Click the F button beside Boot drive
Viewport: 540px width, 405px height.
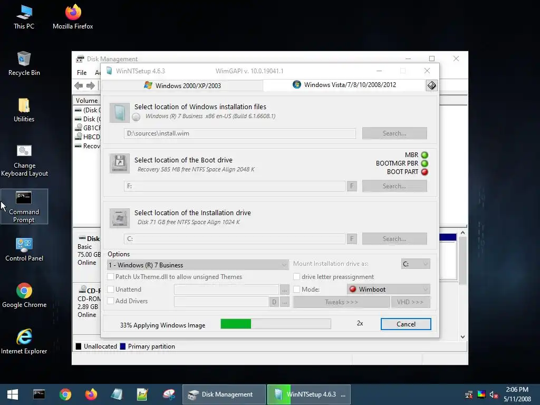(352, 186)
